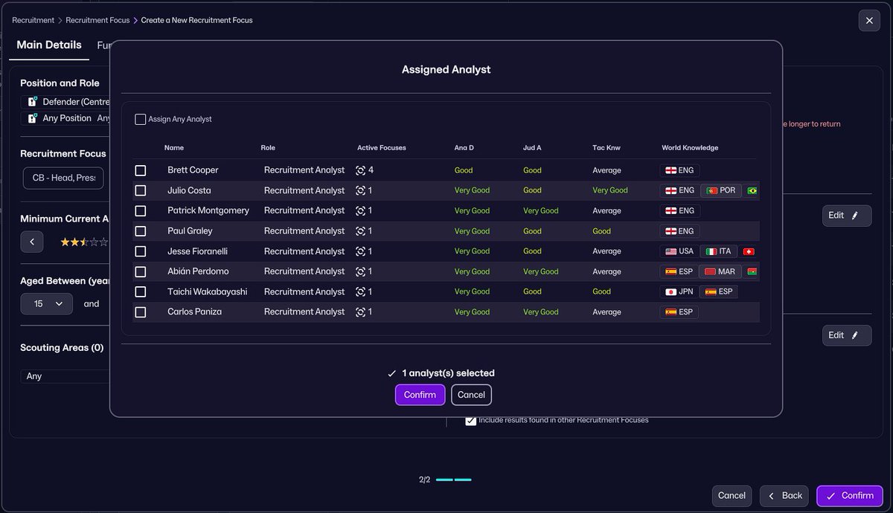The width and height of the screenshot is (893, 513).
Task: Click the bottom Cancel button
Action: click(x=732, y=496)
